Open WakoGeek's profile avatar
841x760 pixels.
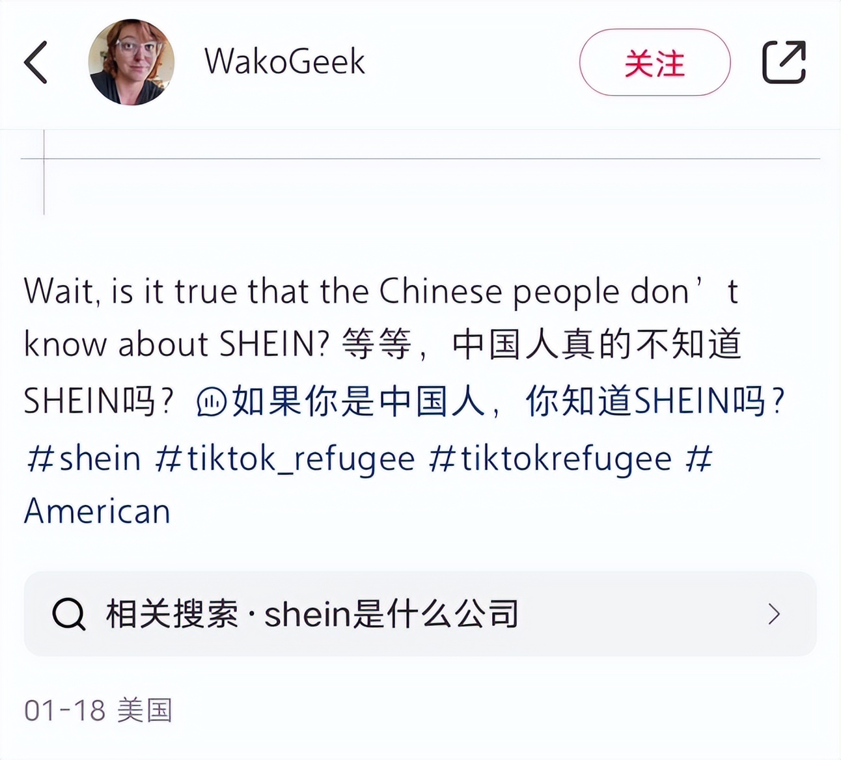tap(131, 62)
